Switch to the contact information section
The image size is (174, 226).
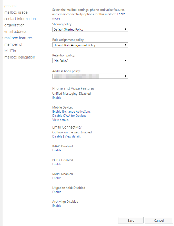(x=20, y=19)
